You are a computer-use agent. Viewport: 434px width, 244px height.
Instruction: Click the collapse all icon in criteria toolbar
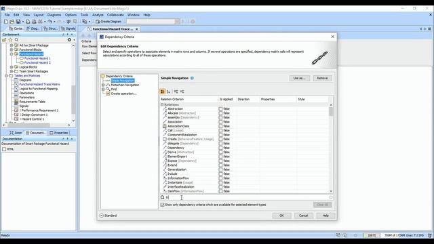click(x=182, y=91)
